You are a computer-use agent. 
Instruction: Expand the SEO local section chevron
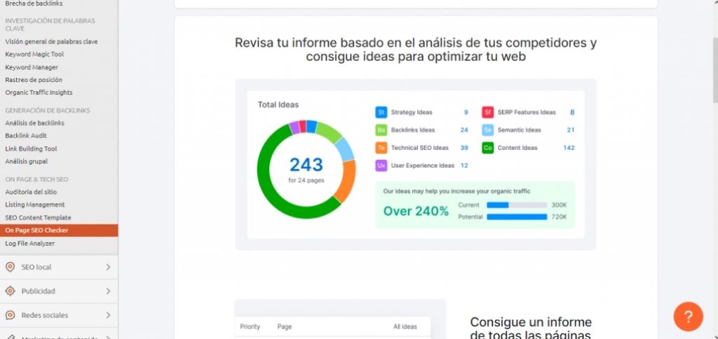108,267
